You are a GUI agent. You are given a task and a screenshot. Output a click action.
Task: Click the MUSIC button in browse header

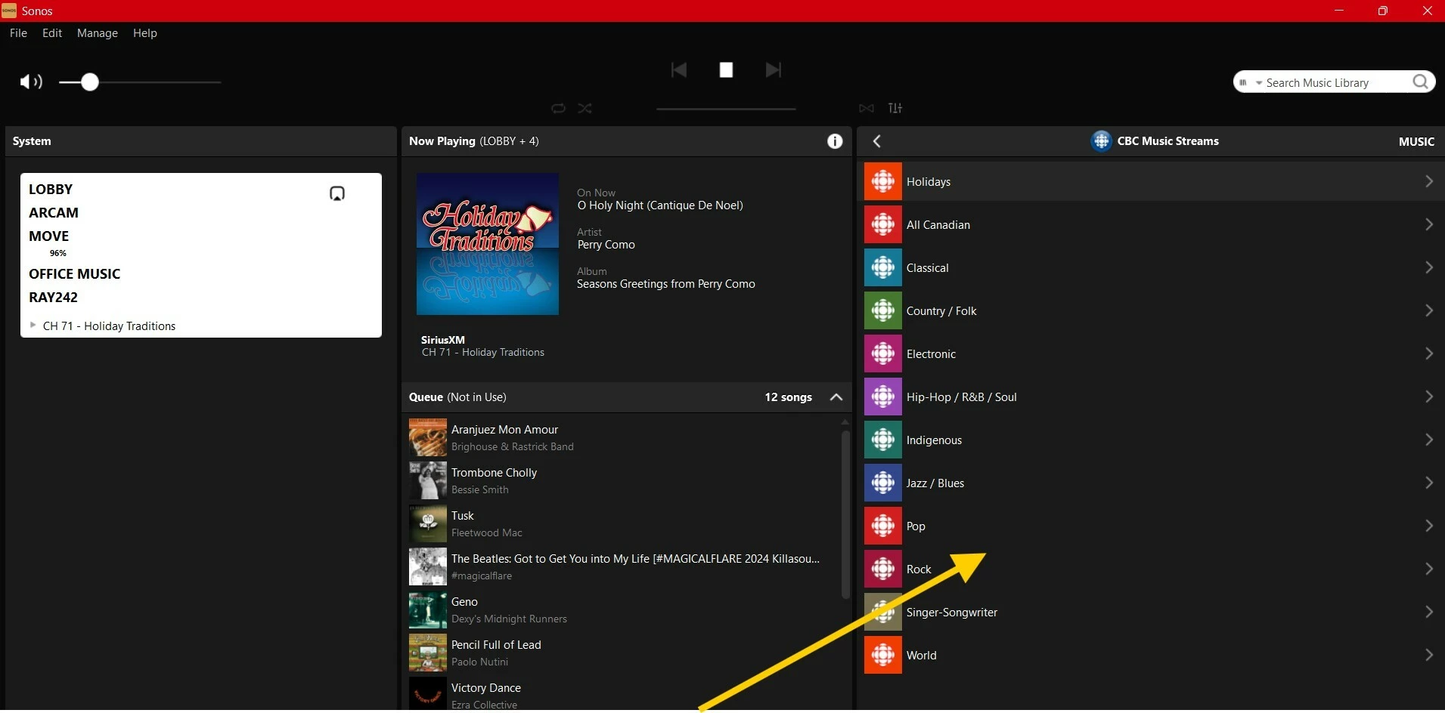click(x=1416, y=141)
